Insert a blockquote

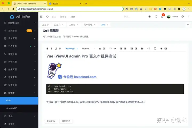click(x=110, y=48)
